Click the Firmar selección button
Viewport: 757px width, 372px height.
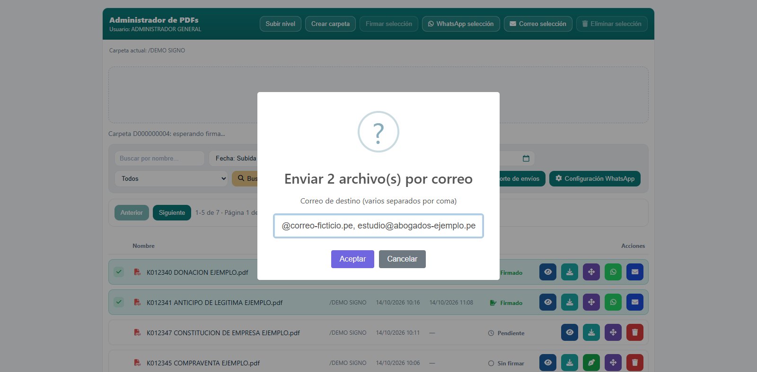click(389, 24)
